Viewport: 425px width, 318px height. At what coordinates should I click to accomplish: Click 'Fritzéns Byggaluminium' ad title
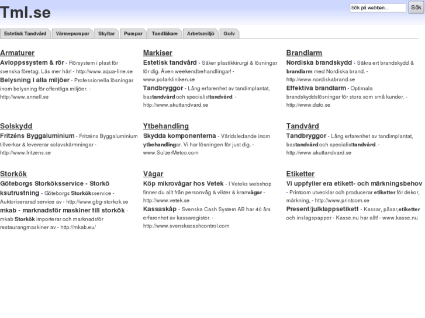pyautogui.click(x=37, y=136)
